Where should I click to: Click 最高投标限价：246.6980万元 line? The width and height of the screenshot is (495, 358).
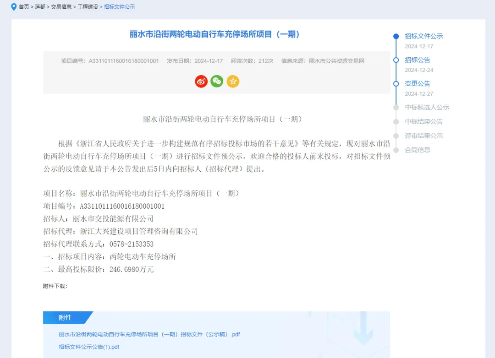click(99, 269)
